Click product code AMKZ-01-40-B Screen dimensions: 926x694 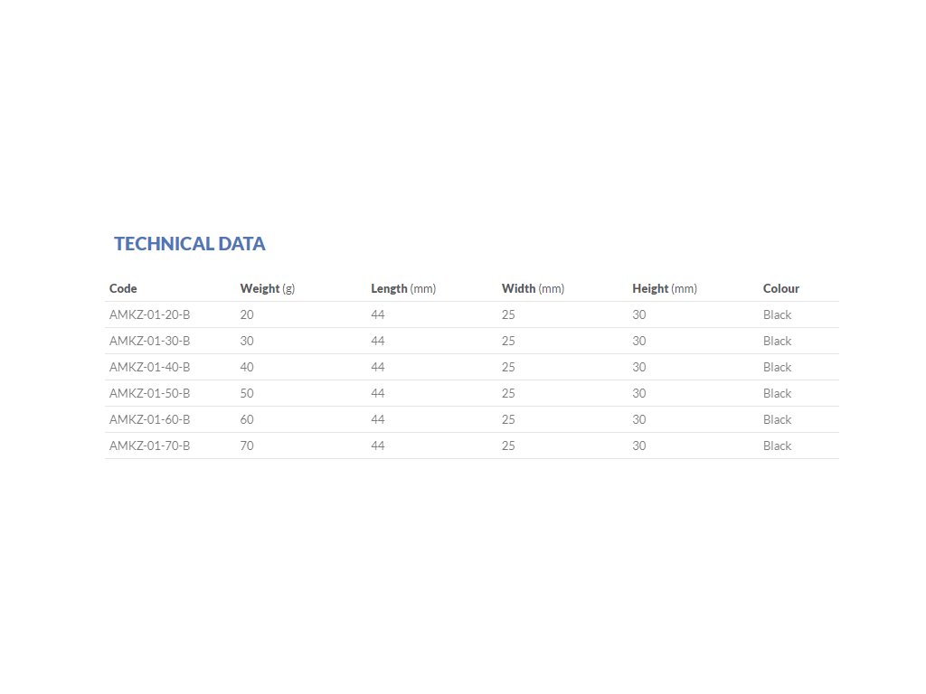(x=149, y=367)
